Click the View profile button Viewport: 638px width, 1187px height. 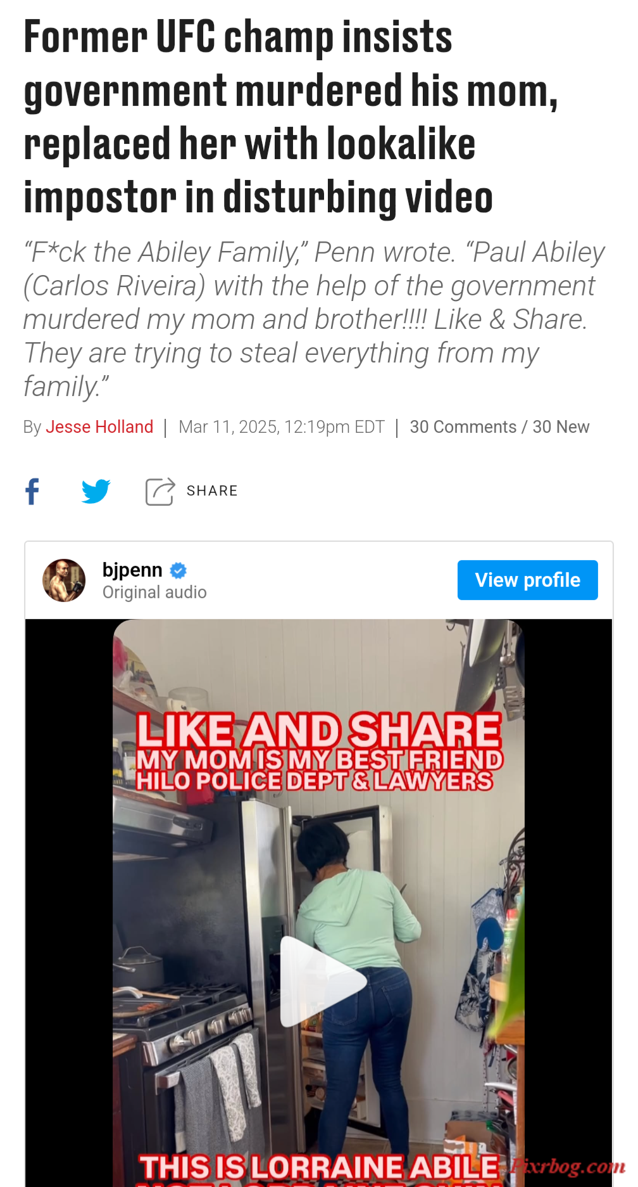(528, 580)
